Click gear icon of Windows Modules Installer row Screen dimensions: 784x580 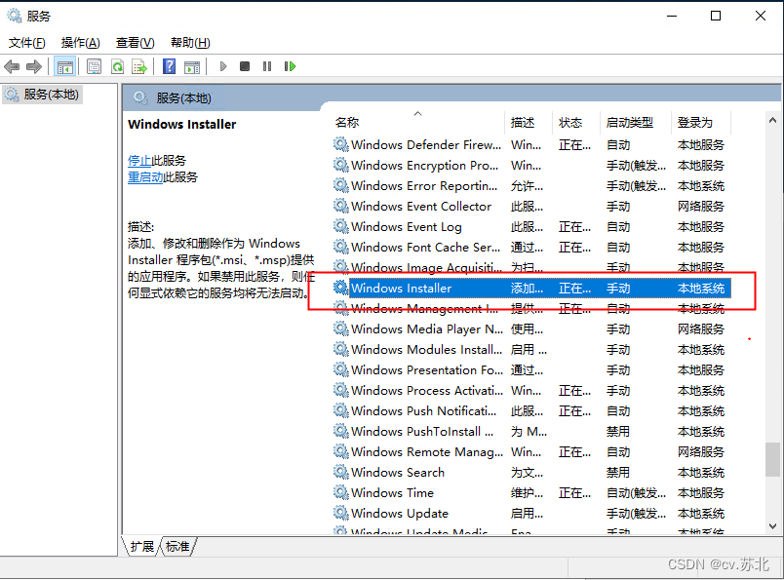341,350
